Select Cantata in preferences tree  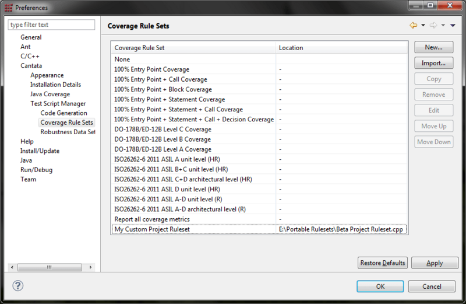pos(31,65)
